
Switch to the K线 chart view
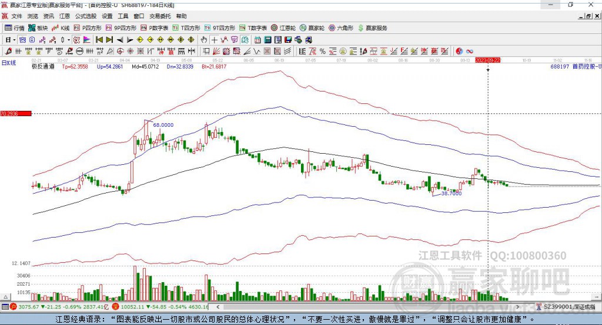pos(61,28)
